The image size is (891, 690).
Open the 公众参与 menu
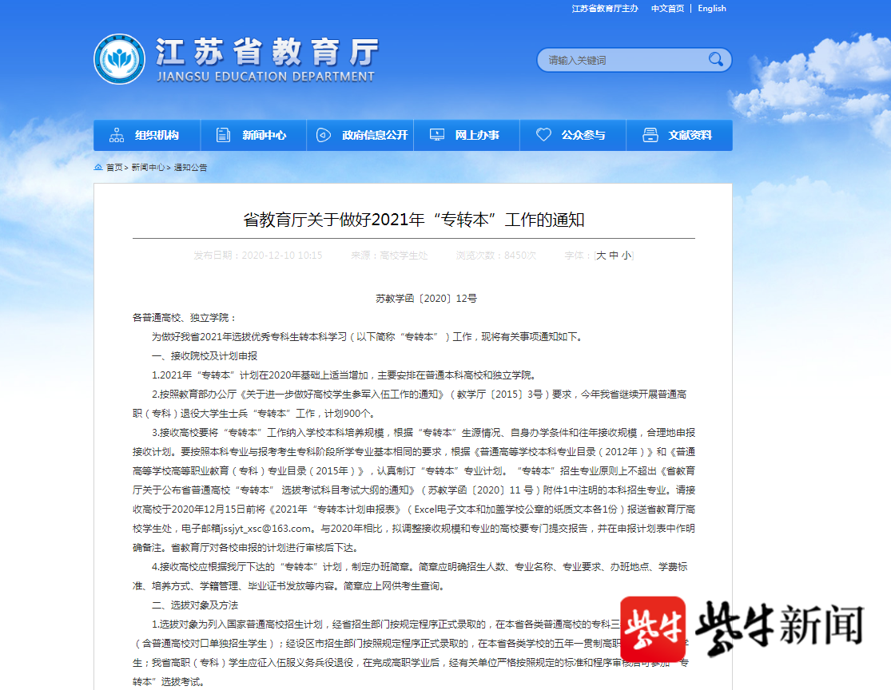573,135
